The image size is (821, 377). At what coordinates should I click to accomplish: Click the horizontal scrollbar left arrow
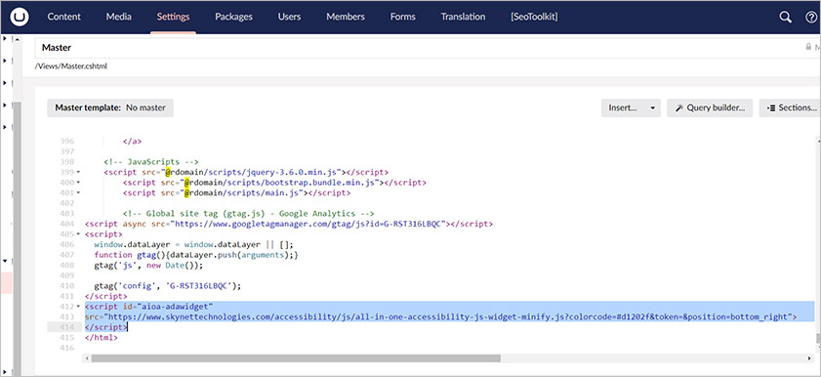click(x=86, y=358)
